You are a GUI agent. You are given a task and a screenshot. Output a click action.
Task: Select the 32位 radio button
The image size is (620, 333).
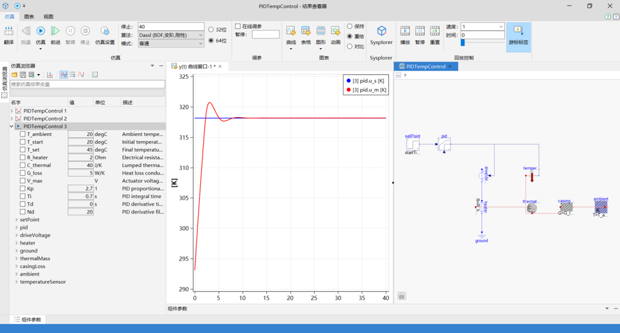(x=211, y=30)
